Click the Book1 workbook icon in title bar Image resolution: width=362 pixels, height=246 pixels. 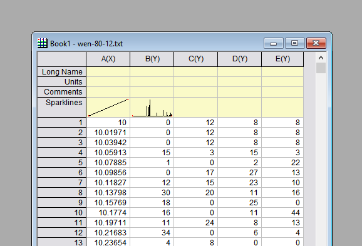pyautogui.click(x=42, y=43)
